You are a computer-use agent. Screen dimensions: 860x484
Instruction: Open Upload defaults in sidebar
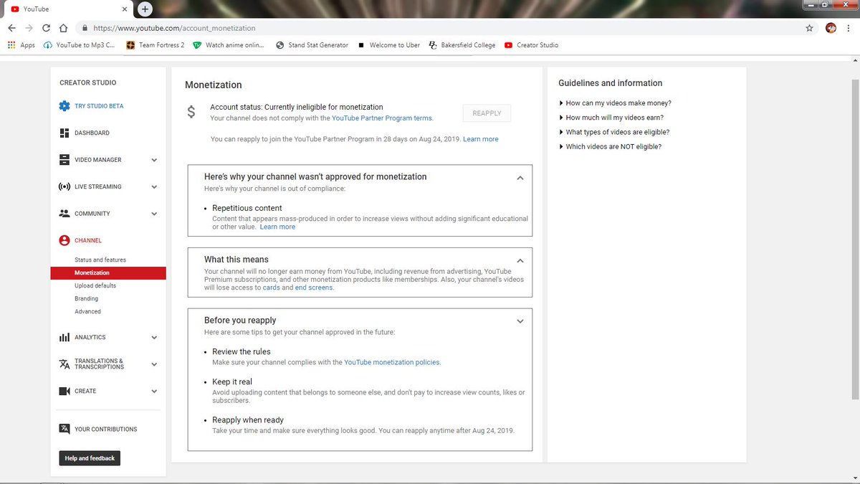point(95,285)
